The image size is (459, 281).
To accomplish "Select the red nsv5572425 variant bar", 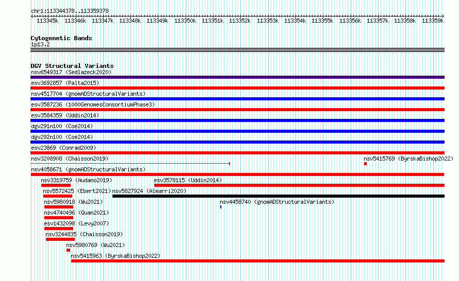I will [58, 196].
